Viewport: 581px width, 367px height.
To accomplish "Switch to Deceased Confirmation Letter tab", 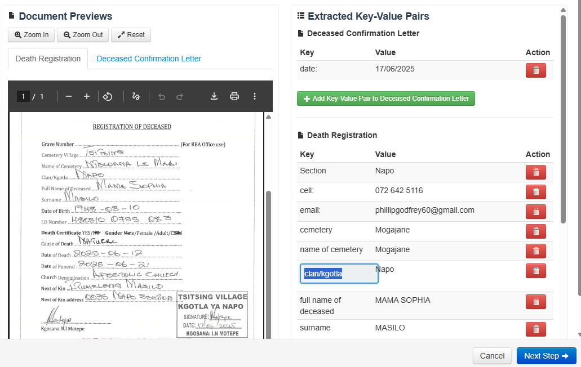I will click(x=149, y=59).
